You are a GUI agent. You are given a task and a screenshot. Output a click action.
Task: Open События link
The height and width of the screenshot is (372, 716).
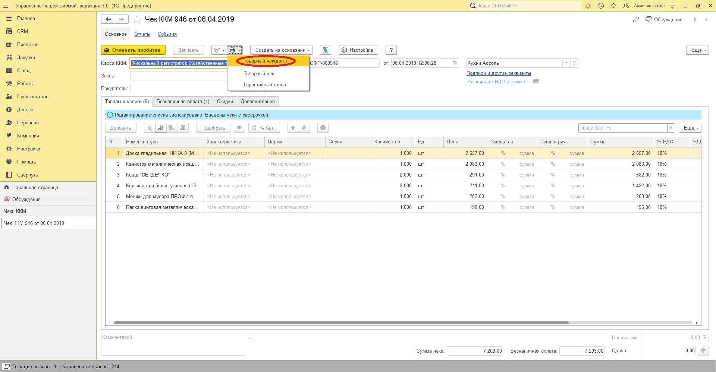pos(167,34)
